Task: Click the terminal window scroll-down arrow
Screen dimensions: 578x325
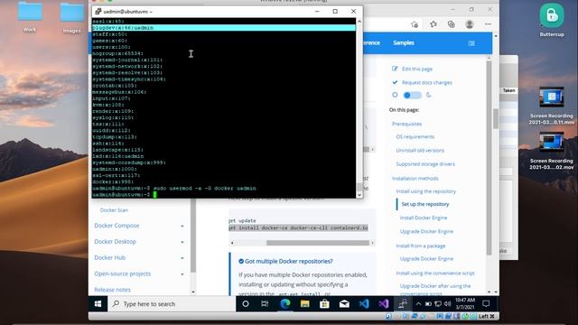Action: (359, 195)
